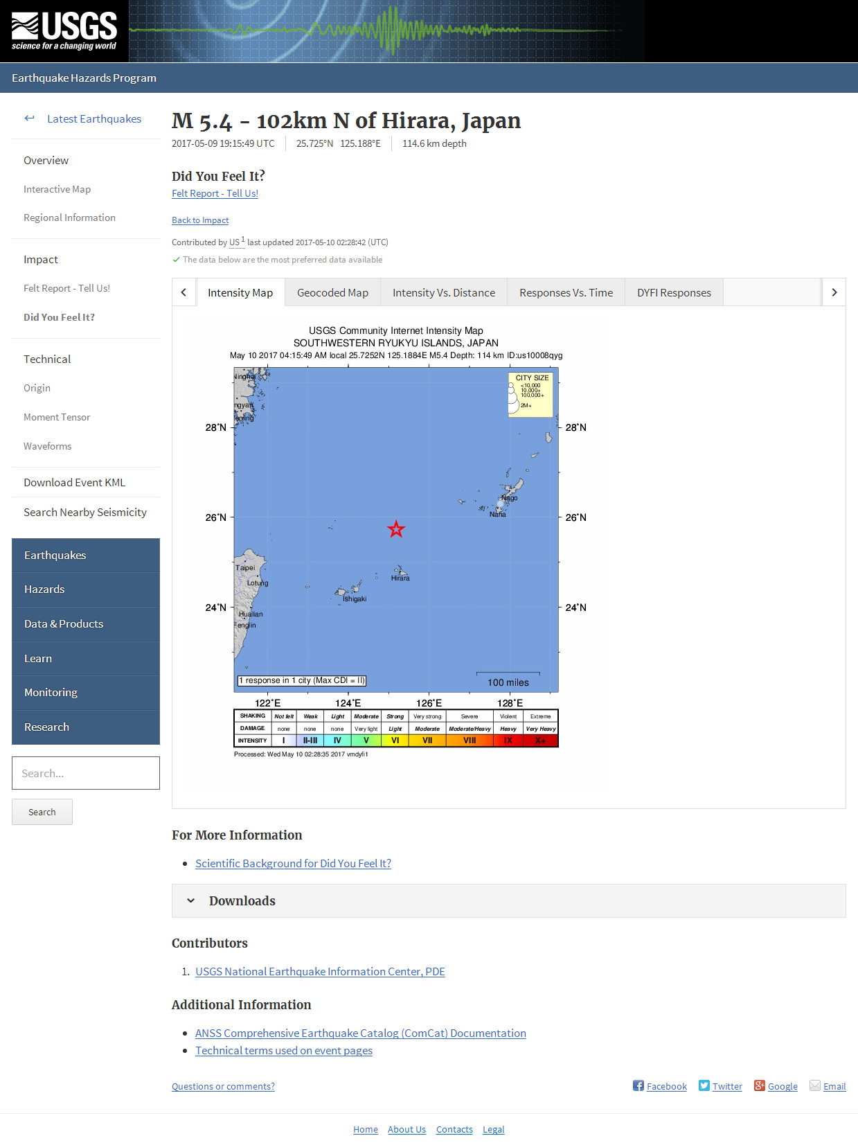Go to Overview page
The height and width of the screenshot is (1145, 858).
46,160
